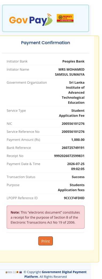Click the LPOPP Reference ID 9CCCF4FD0D
102x279 pixels.
[74, 198]
